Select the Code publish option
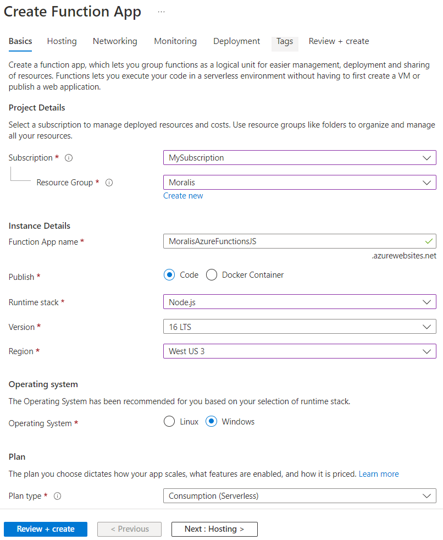 [169, 275]
